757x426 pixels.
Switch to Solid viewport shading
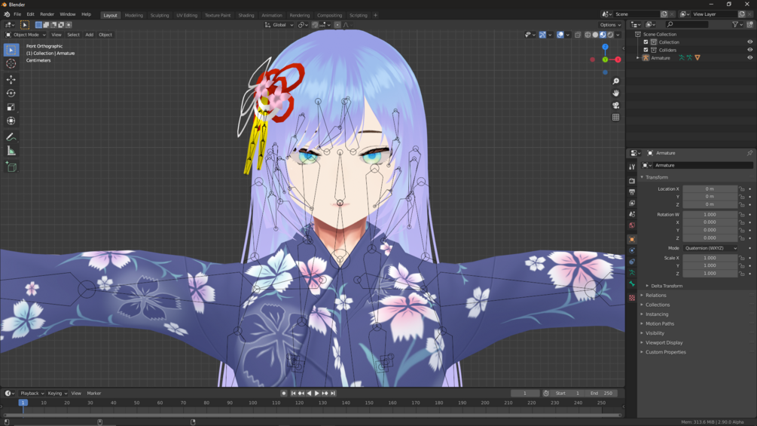coord(595,35)
